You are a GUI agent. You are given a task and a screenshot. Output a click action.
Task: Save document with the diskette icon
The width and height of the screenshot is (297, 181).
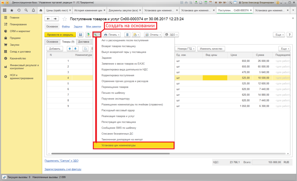point(80,35)
